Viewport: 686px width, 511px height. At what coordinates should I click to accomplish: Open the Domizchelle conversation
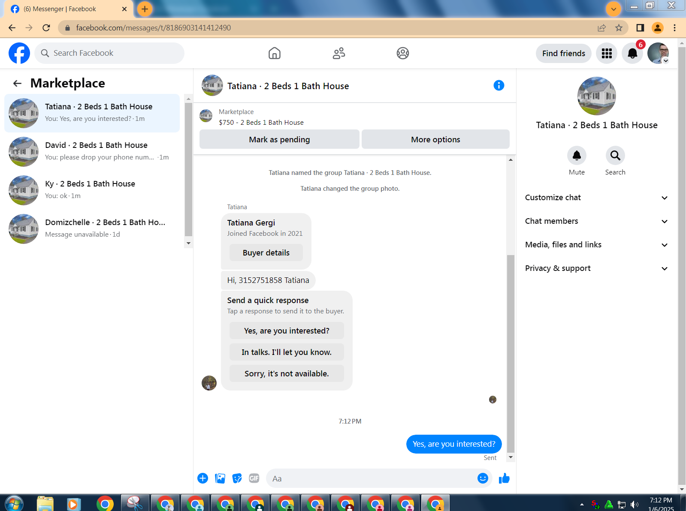pos(92,229)
